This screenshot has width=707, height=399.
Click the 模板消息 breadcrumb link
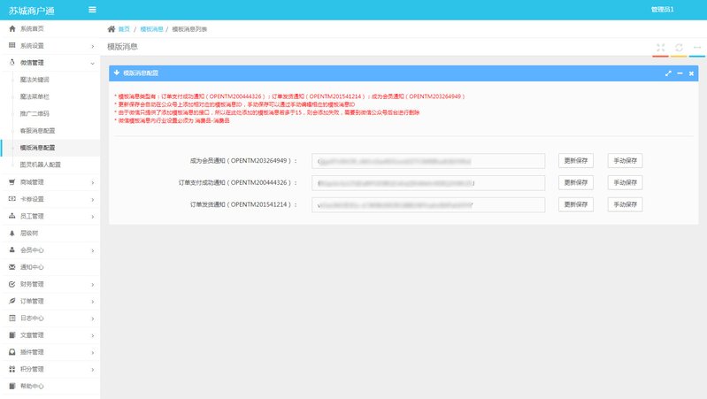click(x=152, y=29)
